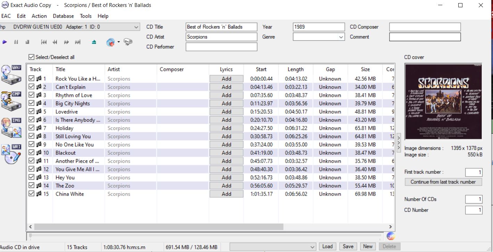Extract tracks compressed using CMP icon

click(x=11, y=100)
